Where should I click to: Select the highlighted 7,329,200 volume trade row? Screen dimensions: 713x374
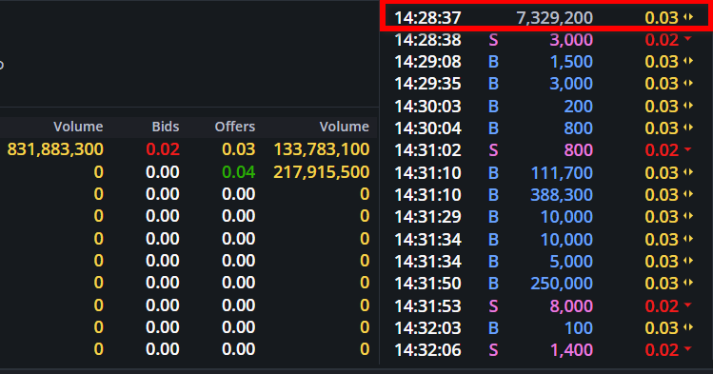click(545, 18)
